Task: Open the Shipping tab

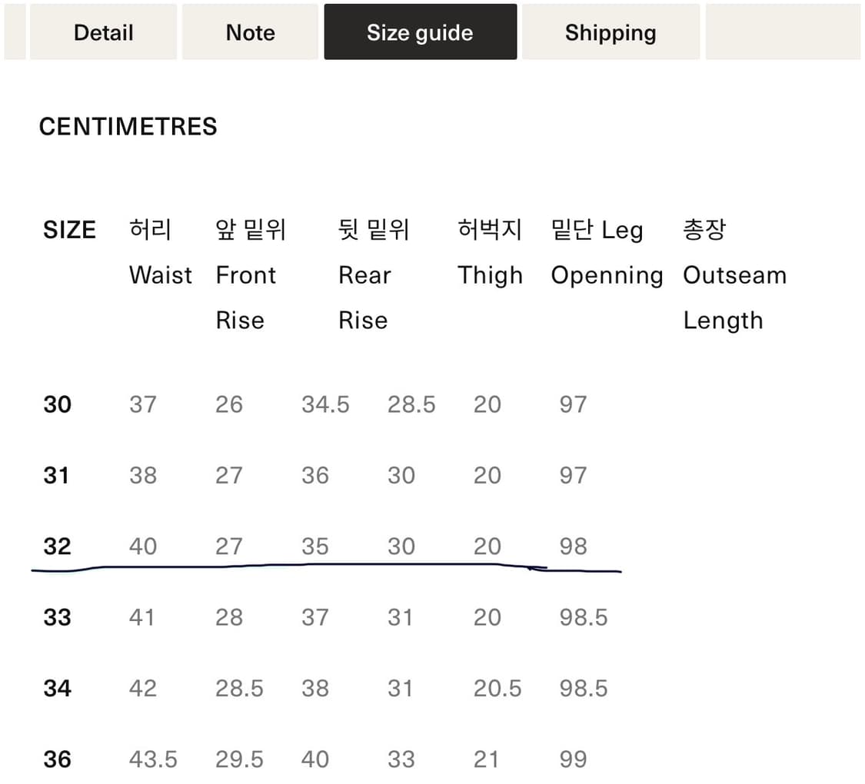Action: point(610,32)
